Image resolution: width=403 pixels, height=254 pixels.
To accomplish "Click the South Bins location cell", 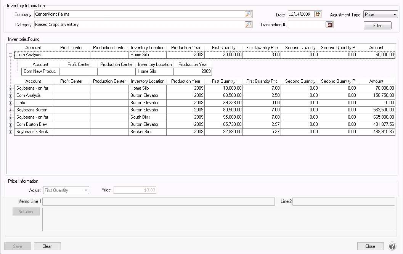I will click(x=147, y=117).
